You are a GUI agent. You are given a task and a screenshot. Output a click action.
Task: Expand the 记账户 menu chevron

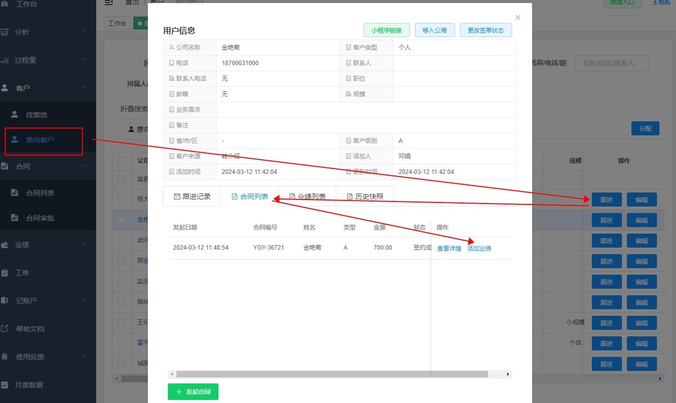point(83,300)
